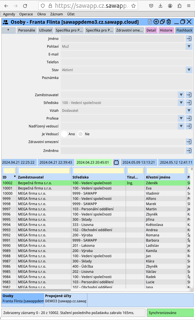This screenshot has width=195, height=320.
Task: Click the Telefon input field
Action: pyautogui.click(x=126, y=62)
